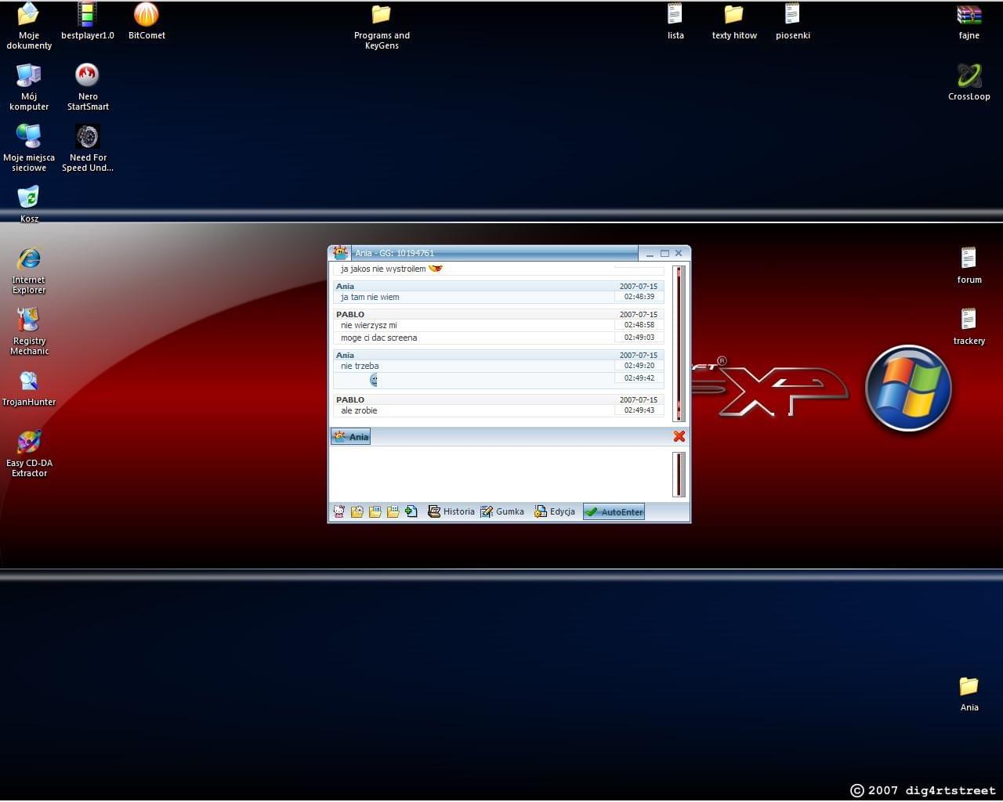Click the emoticon after 'ja jakos nie wystroilem'
Image resolution: width=1003 pixels, height=802 pixels.
pos(436,269)
